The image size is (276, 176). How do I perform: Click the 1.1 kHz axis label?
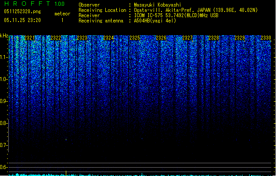point(4,57)
